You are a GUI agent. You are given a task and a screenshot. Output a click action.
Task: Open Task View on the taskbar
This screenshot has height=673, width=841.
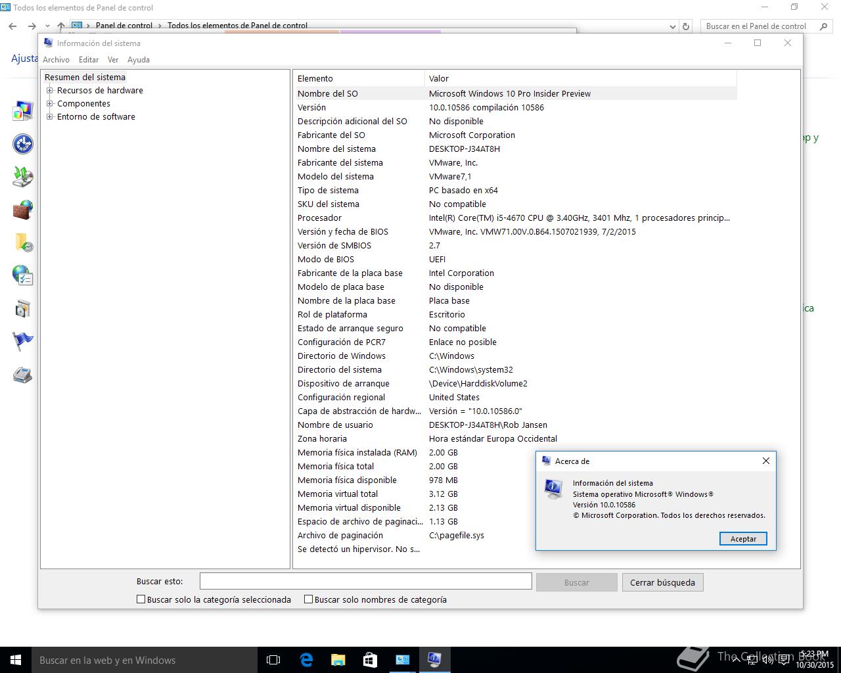click(x=273, y=660)
